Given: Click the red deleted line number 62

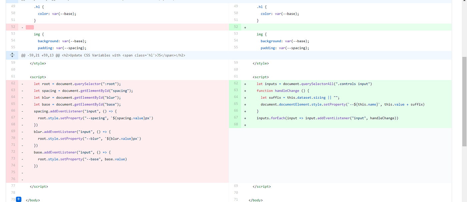Looking at the screenshot, I should tap(13, 83).
